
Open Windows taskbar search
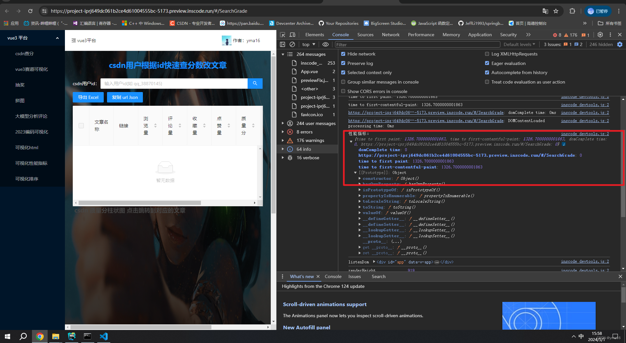(23, 336)
